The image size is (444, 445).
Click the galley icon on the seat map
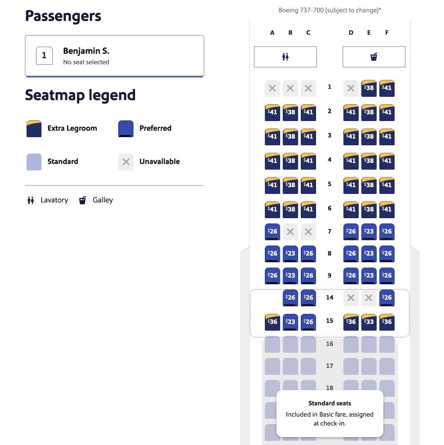click(374, 57)
